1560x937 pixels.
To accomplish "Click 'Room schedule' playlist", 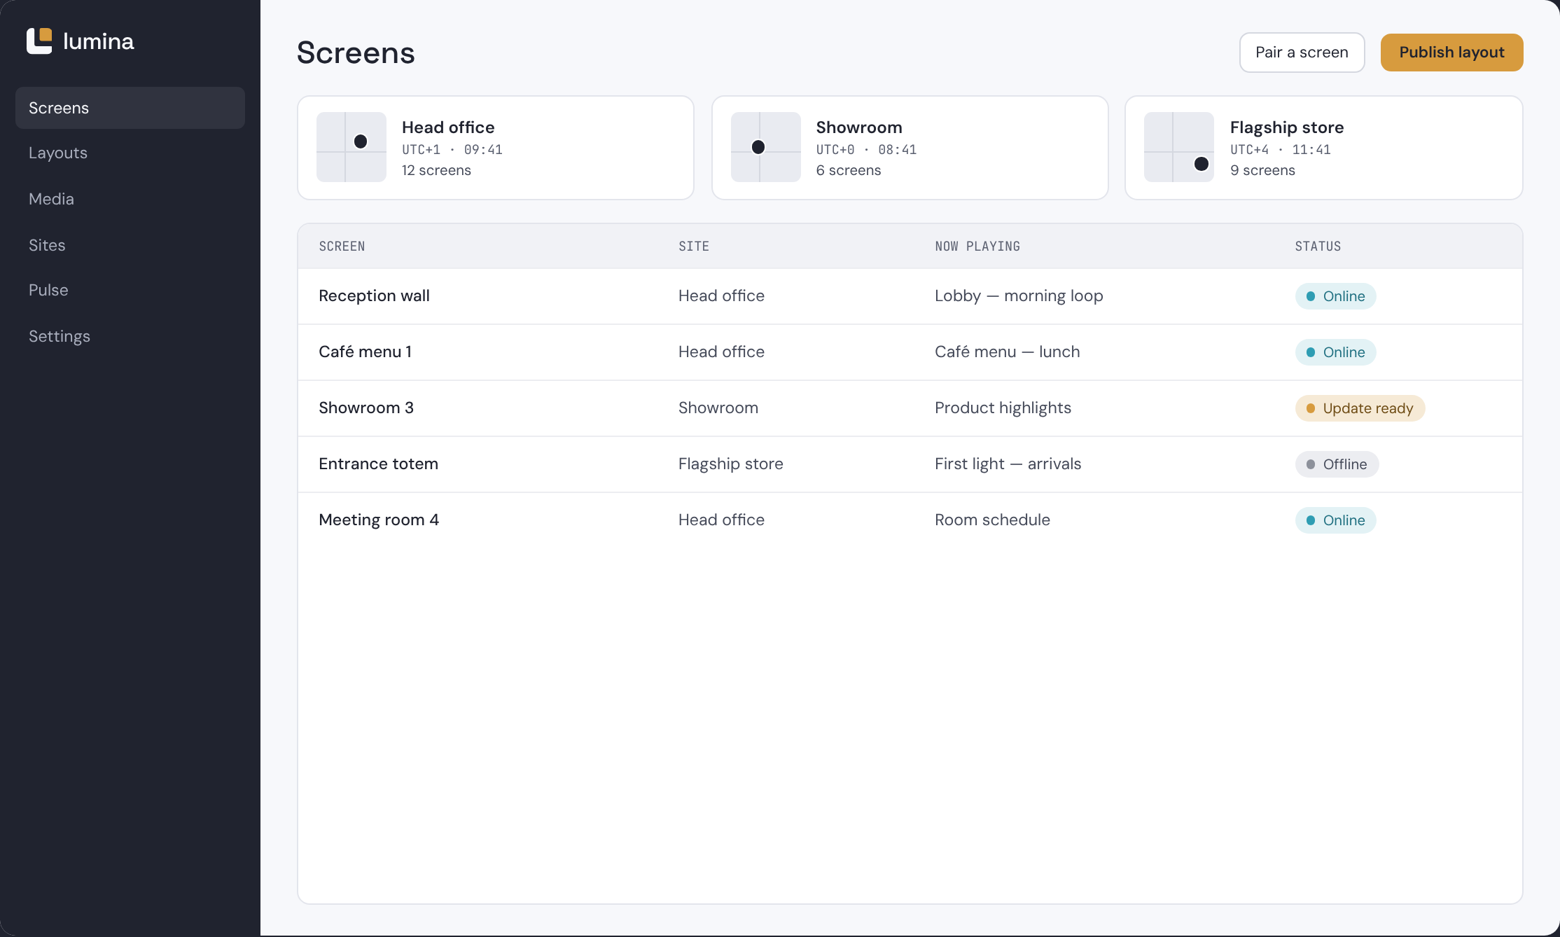I will (992, 520).
